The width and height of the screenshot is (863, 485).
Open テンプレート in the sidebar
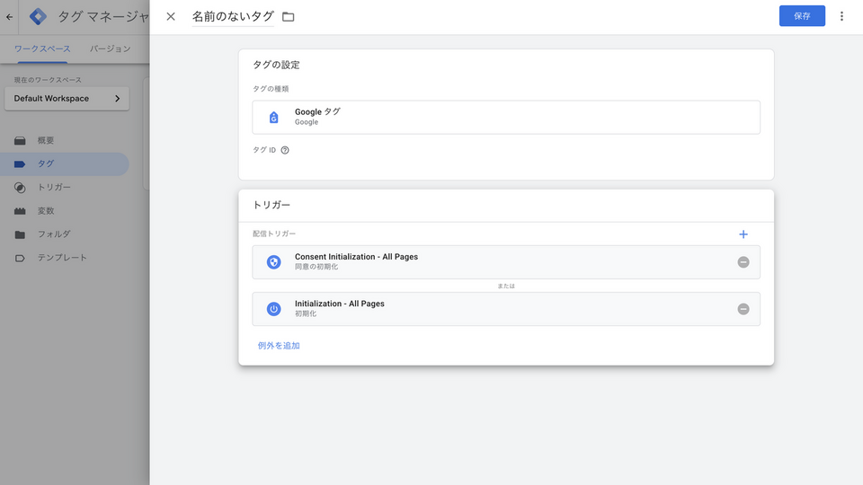point(61,258)
